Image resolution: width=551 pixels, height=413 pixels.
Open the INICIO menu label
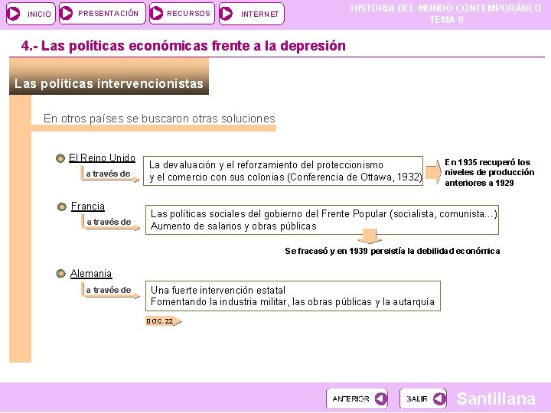coord(39,14)
